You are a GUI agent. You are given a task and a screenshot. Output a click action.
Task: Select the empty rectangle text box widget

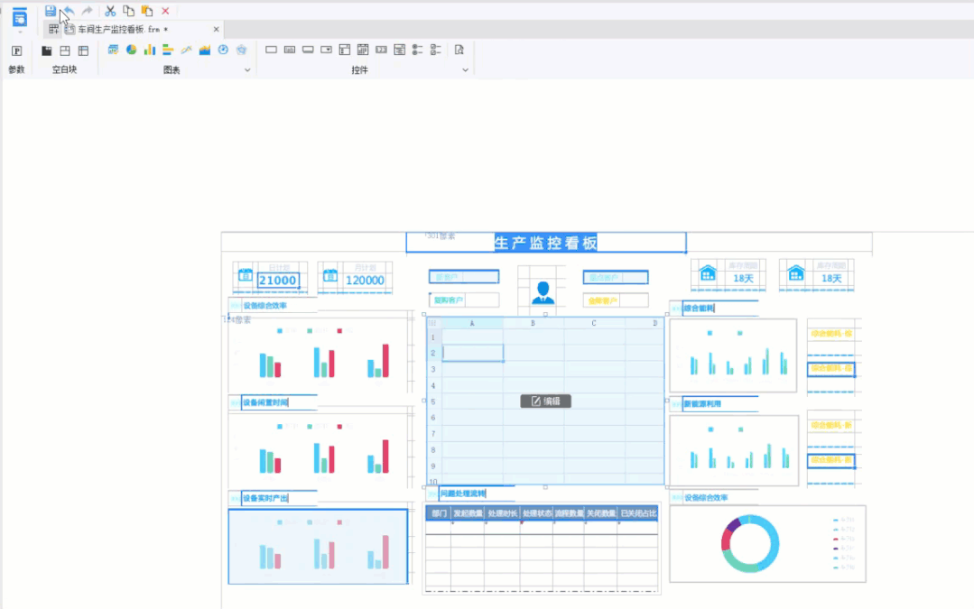pos(272,50)
